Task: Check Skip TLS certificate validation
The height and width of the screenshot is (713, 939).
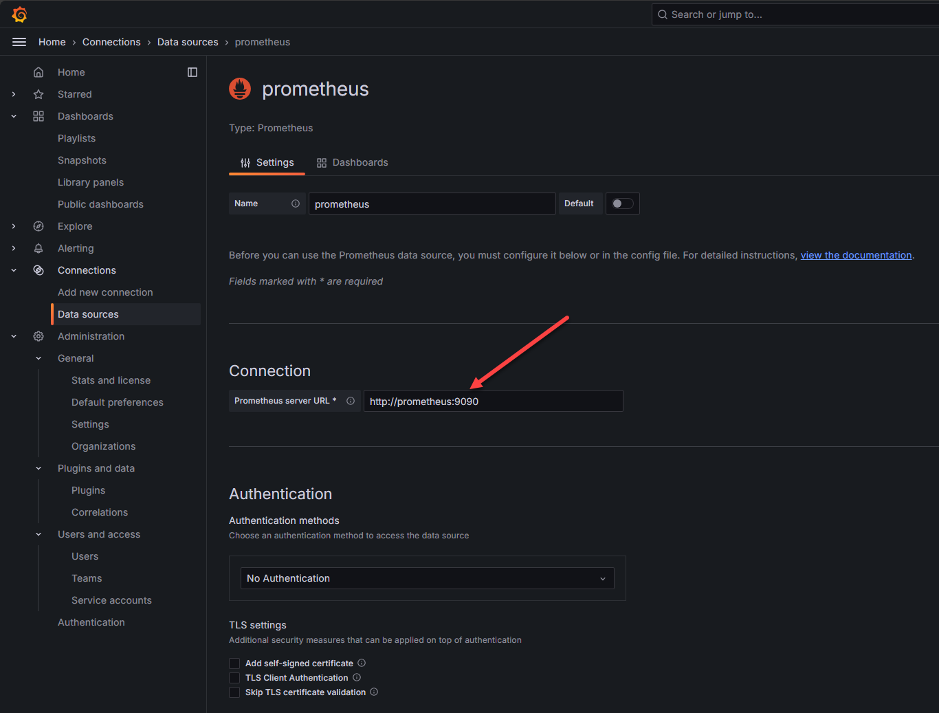Action: tap(234, 692)
